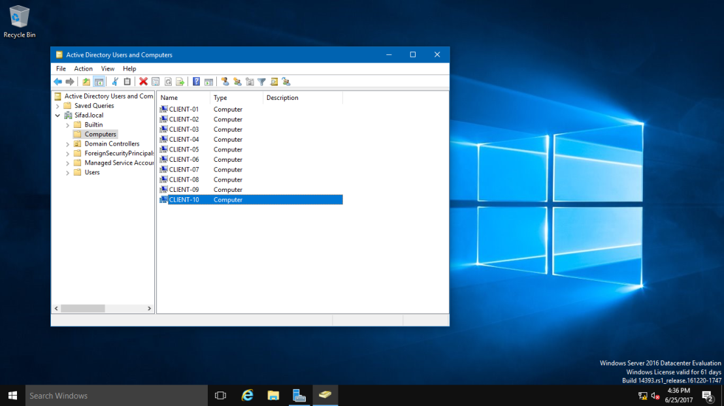Click the Up one level folder icon
Image resolution: width=724 pixels, height=406 pixels.
coord(86,82)
